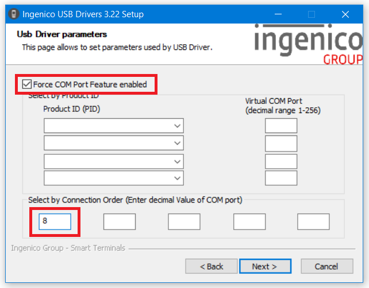Close the Ingenico setup window
This screenshot has width=369, height=288.
click(x=345, y=14)
